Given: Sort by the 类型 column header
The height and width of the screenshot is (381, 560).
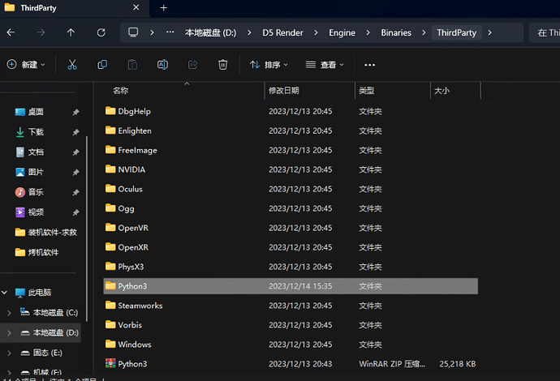Looking at the screenshot, I should pos(366,91).
